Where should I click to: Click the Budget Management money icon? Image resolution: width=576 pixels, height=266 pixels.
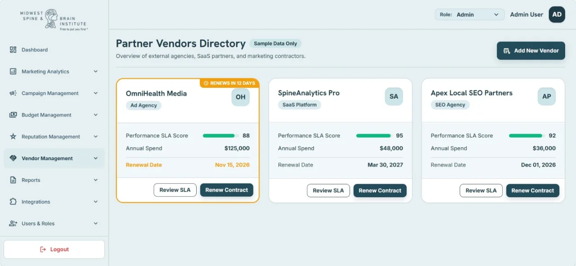click(13, 115)
